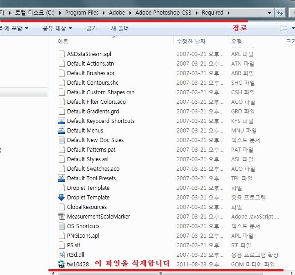Click the Default Swatches.aco file icon
The width and height of the screenshot is (295, 275).
(62, 168)
